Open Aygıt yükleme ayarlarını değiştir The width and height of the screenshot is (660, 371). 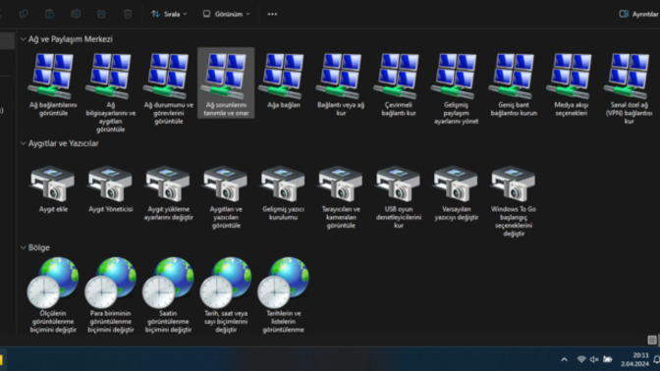168,192
